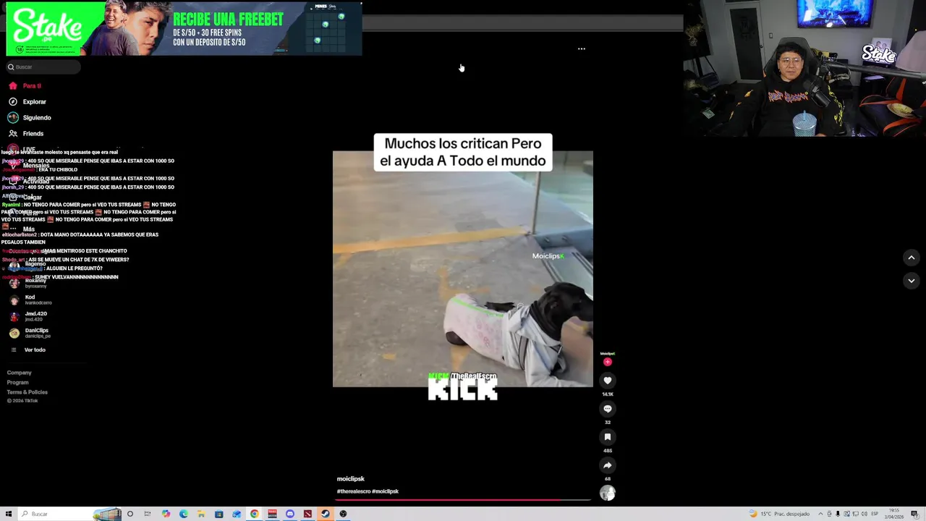The image size is (926, 521).
Task: Expand the Terms & Policies footer section
Action: click(27, 391)
